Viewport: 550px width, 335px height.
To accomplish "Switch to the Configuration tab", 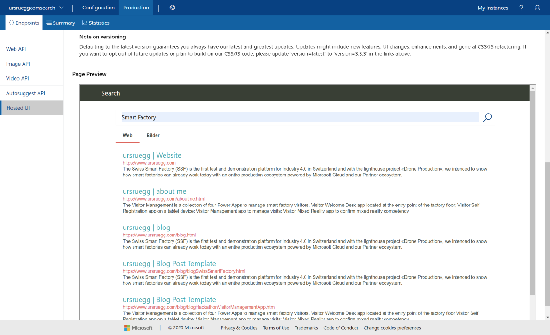I will pos(98,8).
